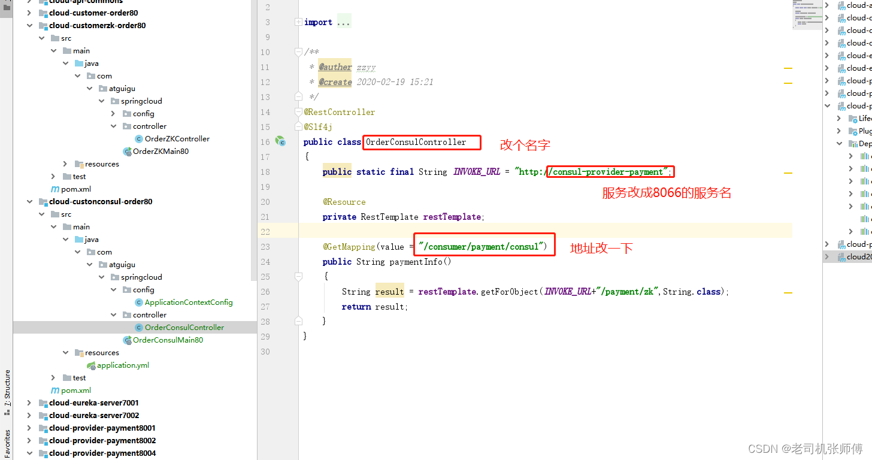Click java source folder icon under cloud-custonconsul-order80

79,240
